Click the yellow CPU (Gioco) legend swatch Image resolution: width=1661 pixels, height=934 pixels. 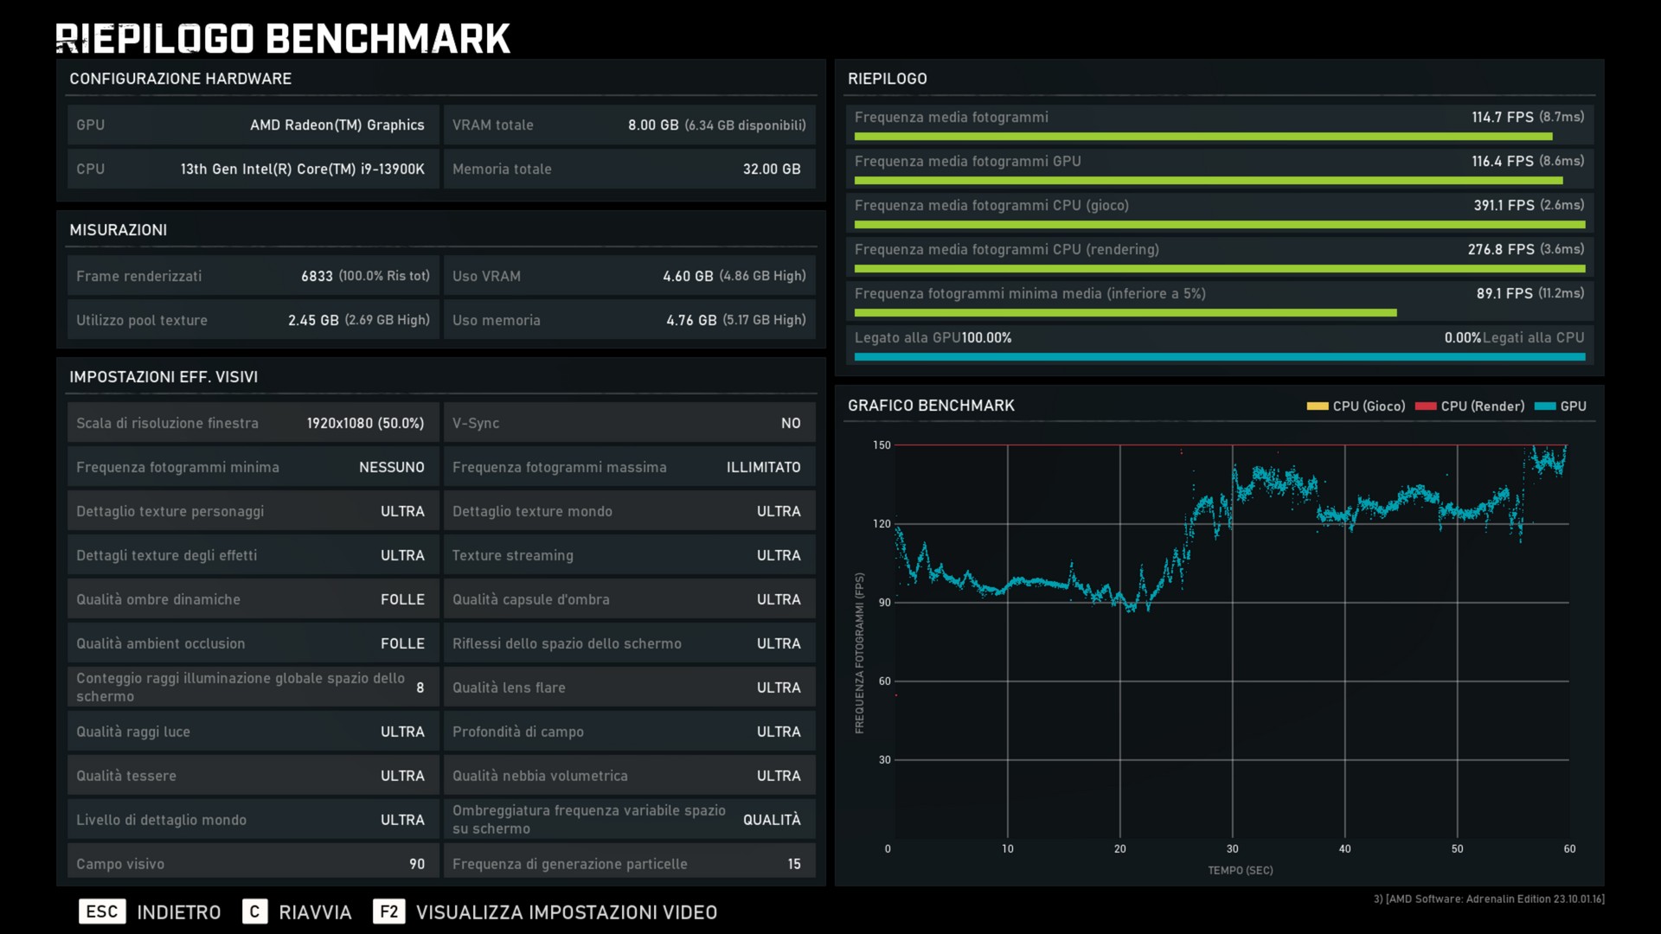point(1317,406)
